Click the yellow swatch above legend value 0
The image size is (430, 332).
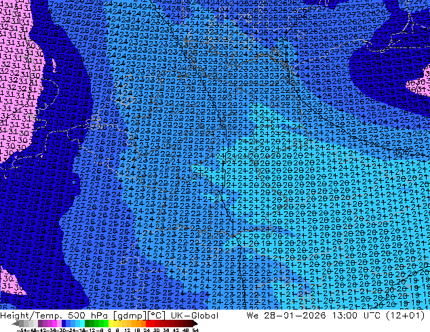111,324
